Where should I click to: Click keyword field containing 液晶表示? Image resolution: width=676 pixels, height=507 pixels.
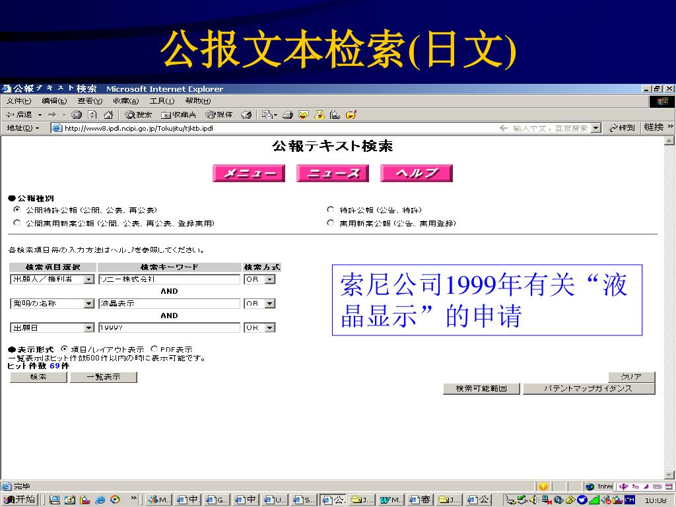pos(169,304)
